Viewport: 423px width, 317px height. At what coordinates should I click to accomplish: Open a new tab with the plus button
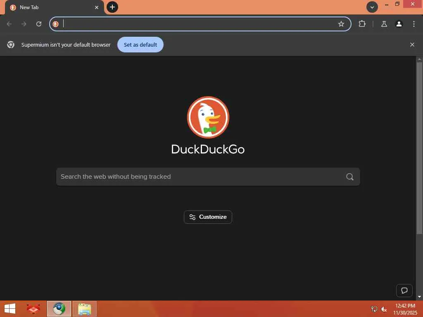pyautogui.click(x=112, y=7)
